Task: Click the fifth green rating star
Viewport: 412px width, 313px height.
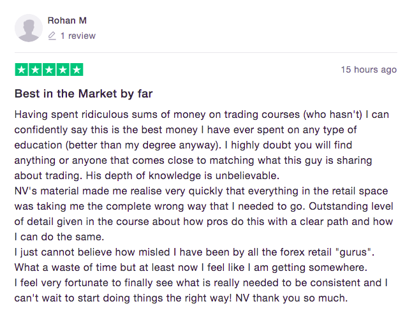Action: [x=77, y=69]
